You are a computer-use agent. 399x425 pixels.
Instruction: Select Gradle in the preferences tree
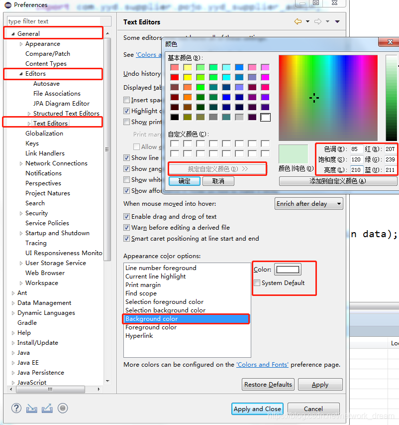[x=27, y=323]
